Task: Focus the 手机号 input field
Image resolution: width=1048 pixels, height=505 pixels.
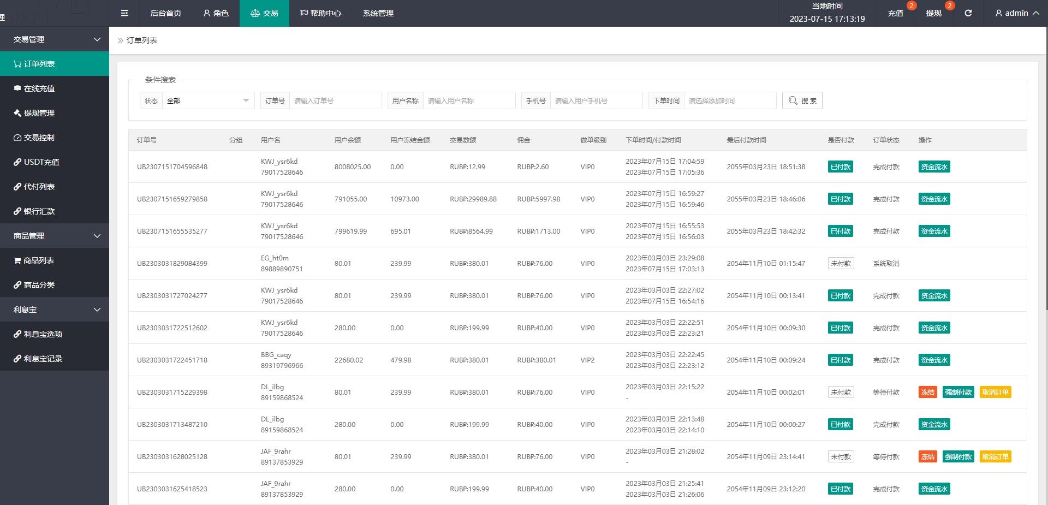Action: coord(596,100)
